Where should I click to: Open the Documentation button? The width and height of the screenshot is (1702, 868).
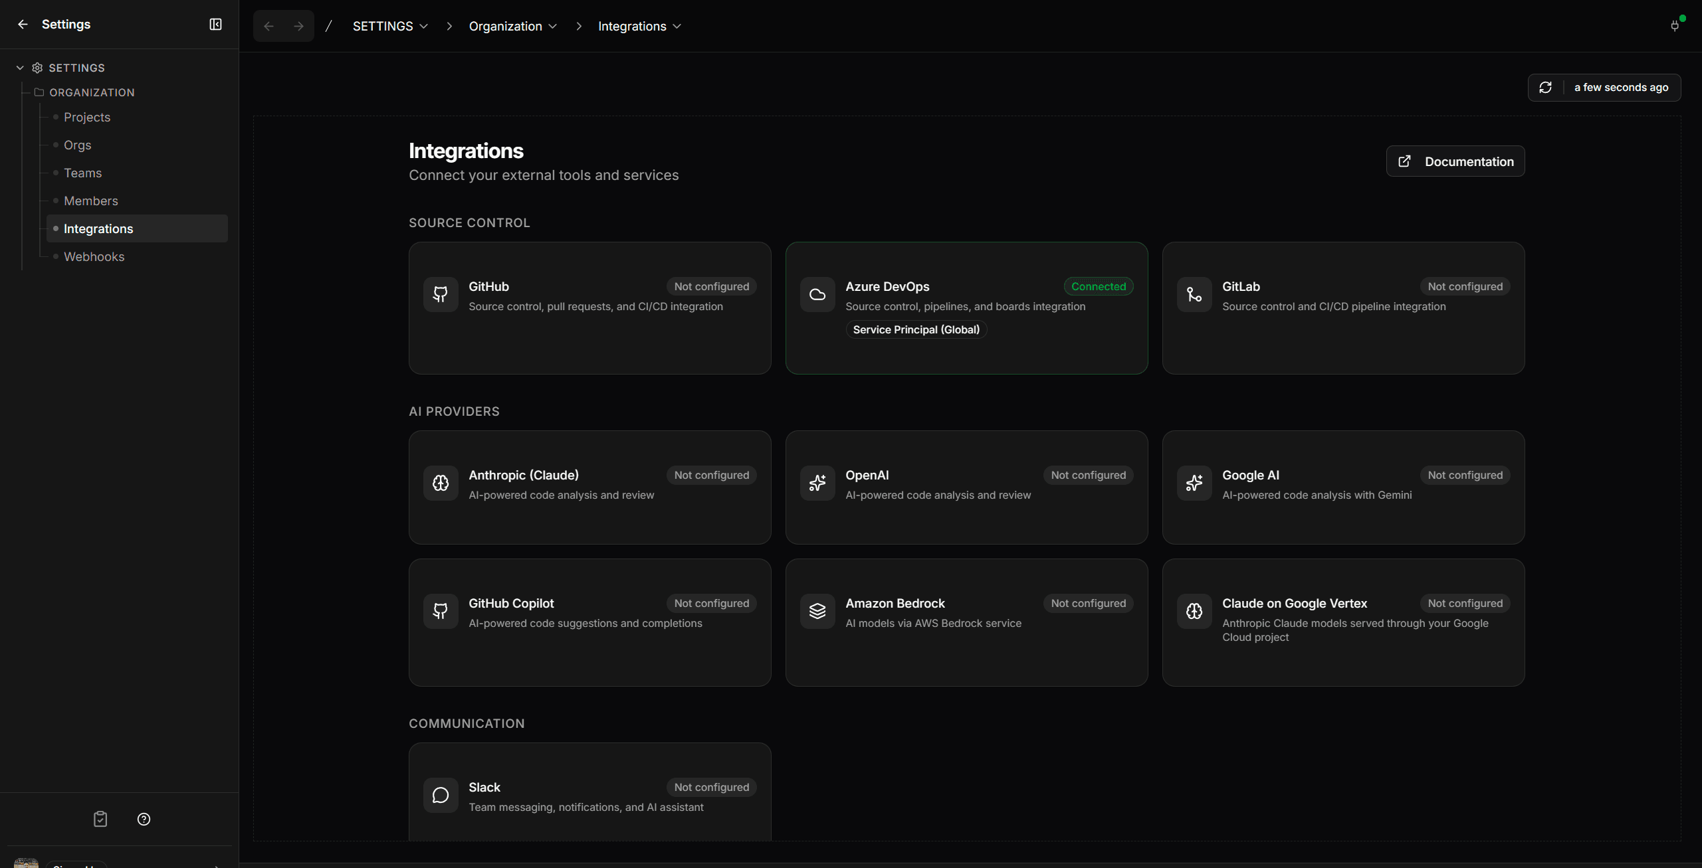(1455, 161)
